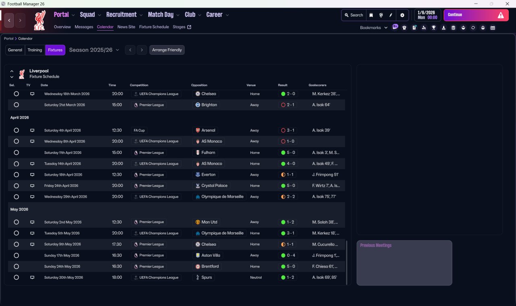Click the Liverpool club crest logo
Viewport: 516px width, 306px height.
(40, 20)
